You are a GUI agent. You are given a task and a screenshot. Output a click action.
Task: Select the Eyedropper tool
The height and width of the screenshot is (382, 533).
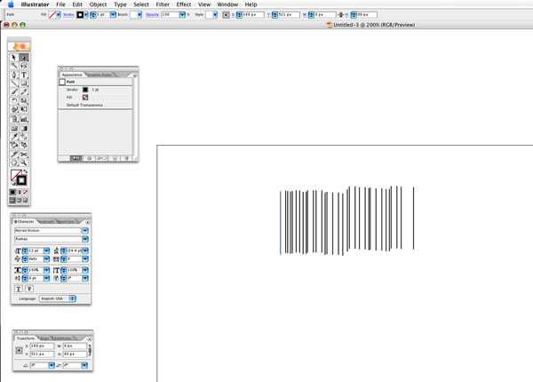click(x=14, y=135)
